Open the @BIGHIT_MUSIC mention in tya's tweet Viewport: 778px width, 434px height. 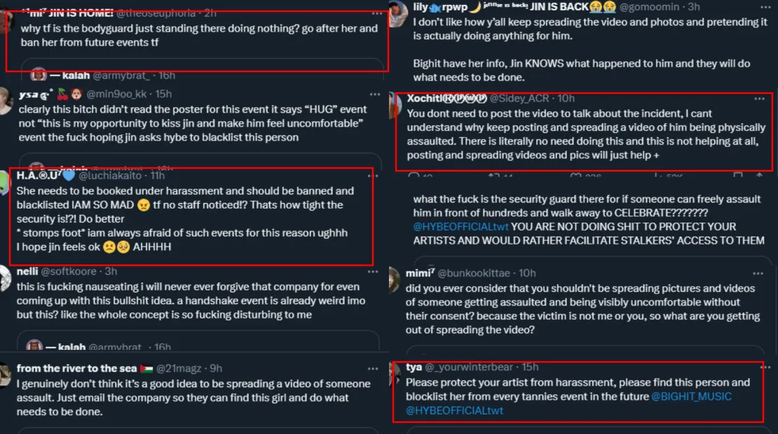click(691, 397)
